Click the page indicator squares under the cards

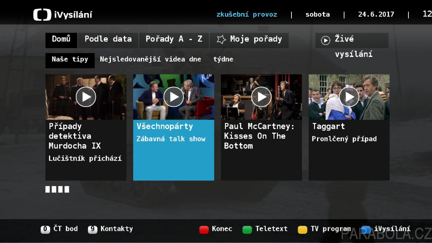pyautogui.click(x=57, y=189)
